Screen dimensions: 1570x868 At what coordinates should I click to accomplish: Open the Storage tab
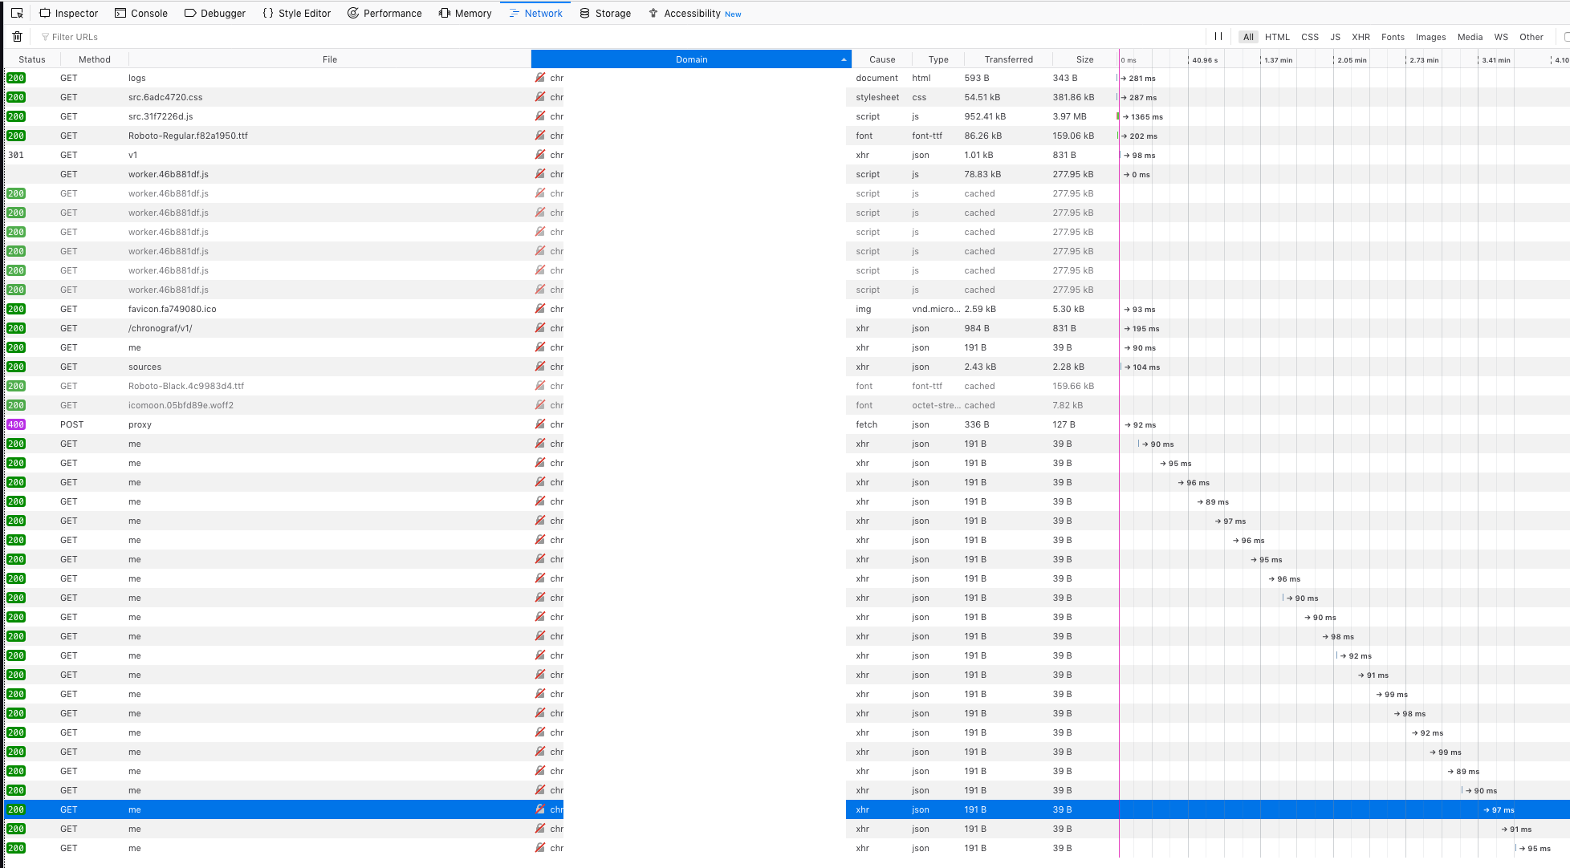pos(604,13)
